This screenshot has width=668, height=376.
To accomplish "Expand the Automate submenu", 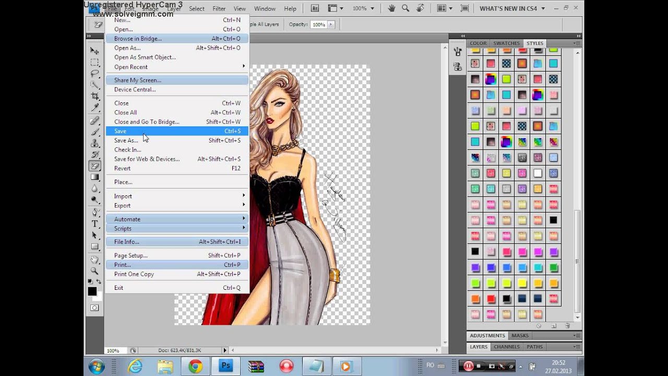I will coord(177,219).
